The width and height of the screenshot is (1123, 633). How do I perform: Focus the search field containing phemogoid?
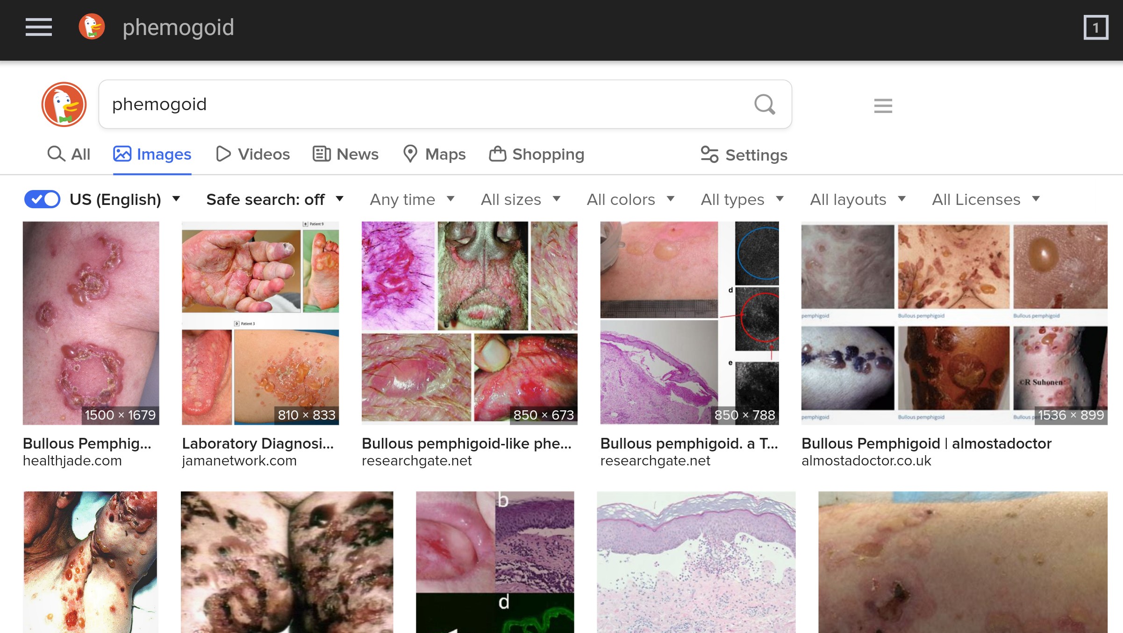pyautogui.click(x=445, y=104)
